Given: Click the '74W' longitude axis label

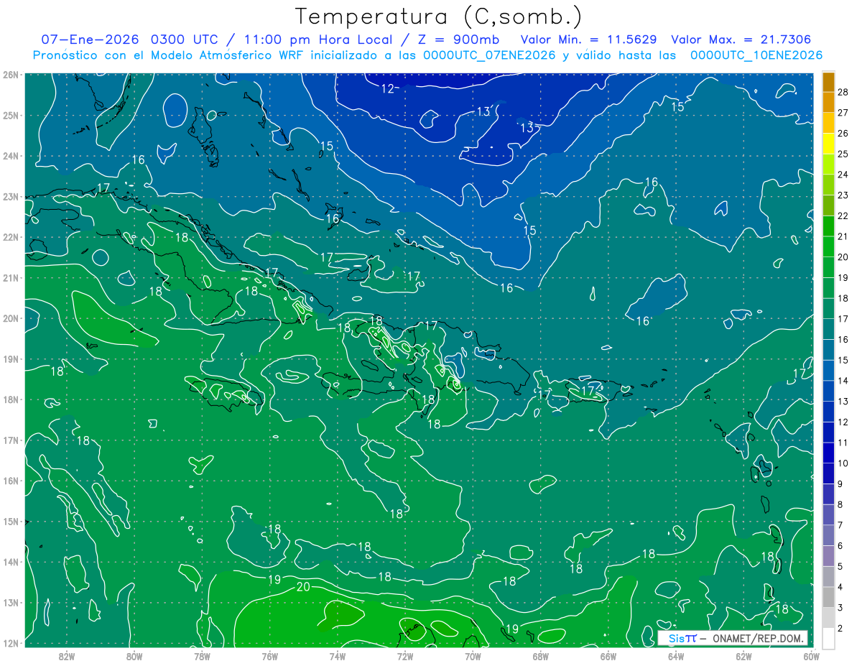Looking at the screenshot, I should tap(338, 656).
